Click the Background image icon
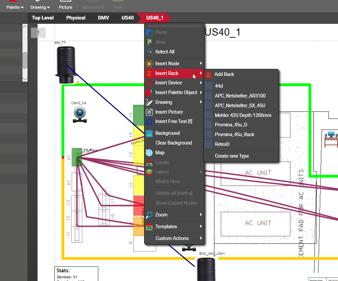 pos(150,133)
